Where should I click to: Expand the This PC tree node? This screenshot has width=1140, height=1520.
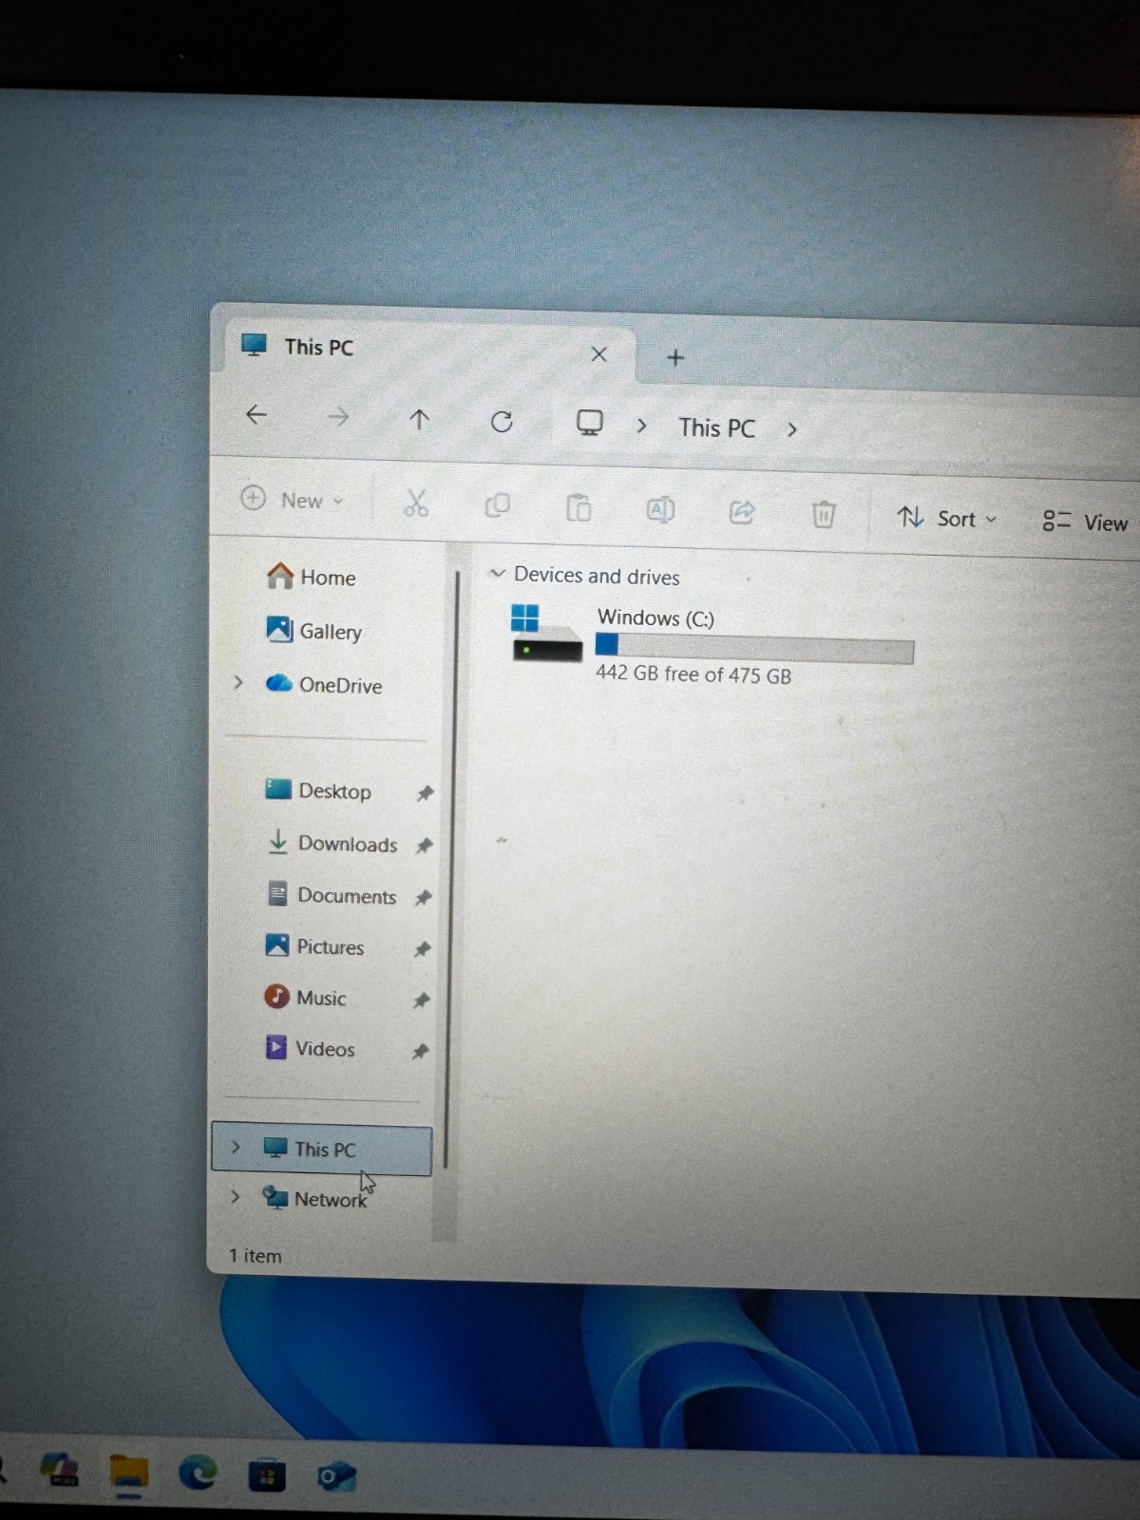[236, 1148]
